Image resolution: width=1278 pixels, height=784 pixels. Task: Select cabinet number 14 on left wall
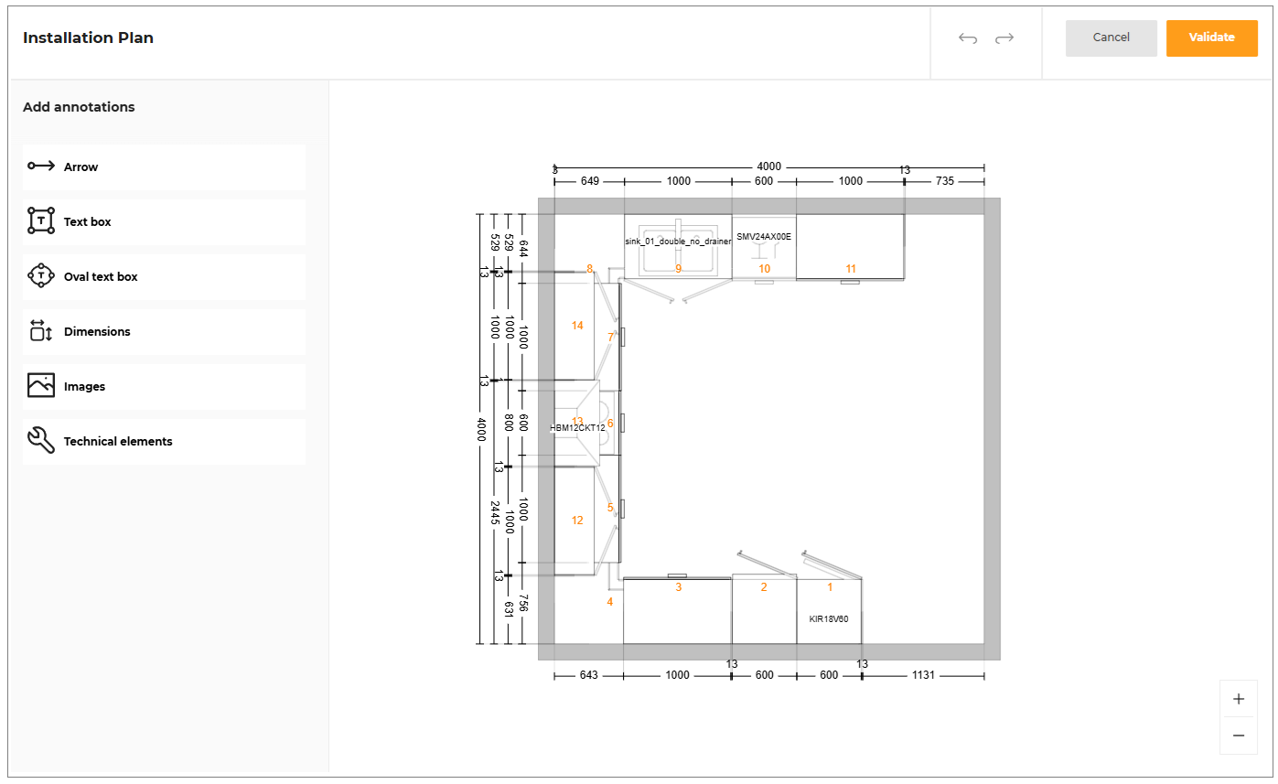click(x=577, y=326)
